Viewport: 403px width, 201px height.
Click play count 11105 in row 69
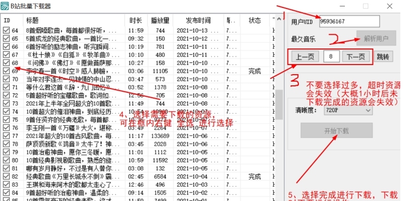(x=160, y=71)
